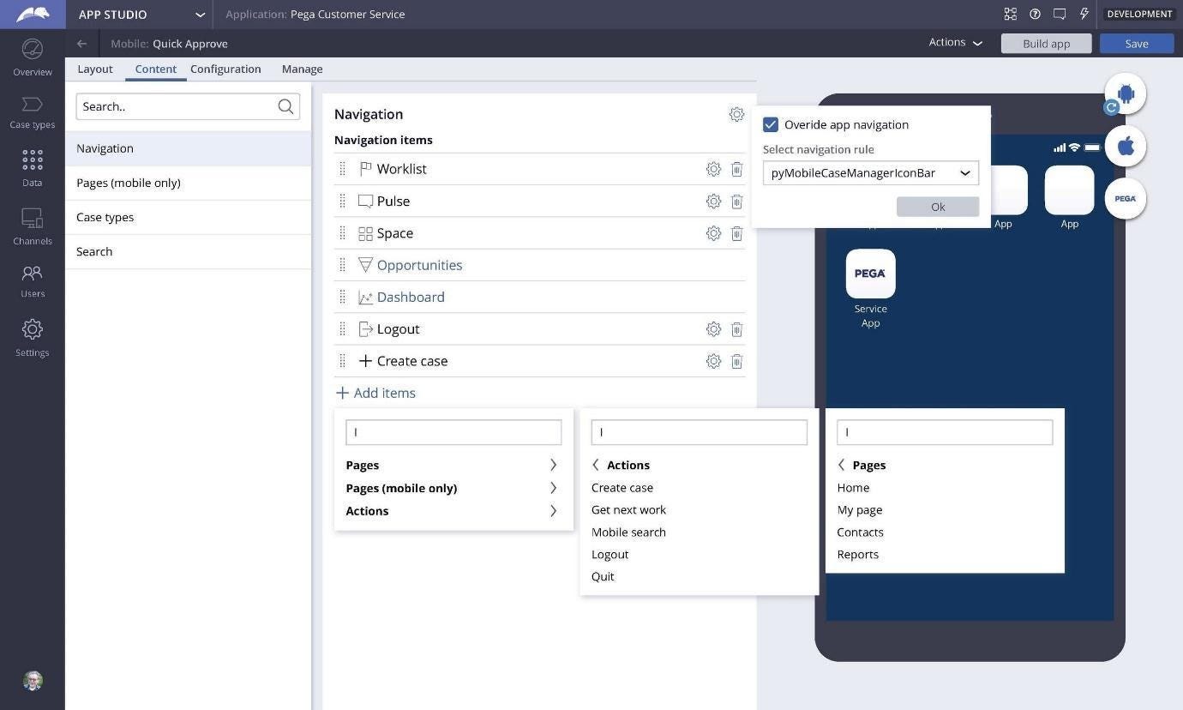Open the Data sidebar section
The image size is (1183, 710).
tap(33, 168)
